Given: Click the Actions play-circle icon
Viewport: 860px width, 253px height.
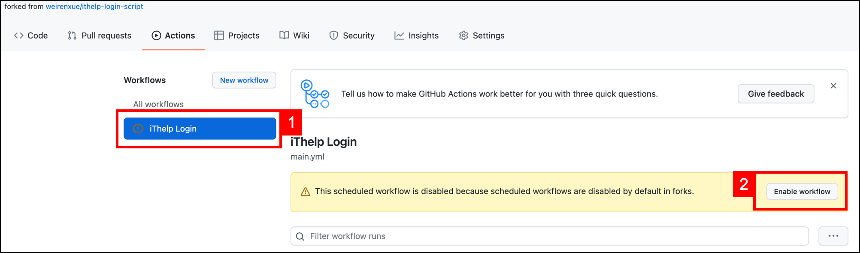Looking at the screenshot, I should 156,36.
